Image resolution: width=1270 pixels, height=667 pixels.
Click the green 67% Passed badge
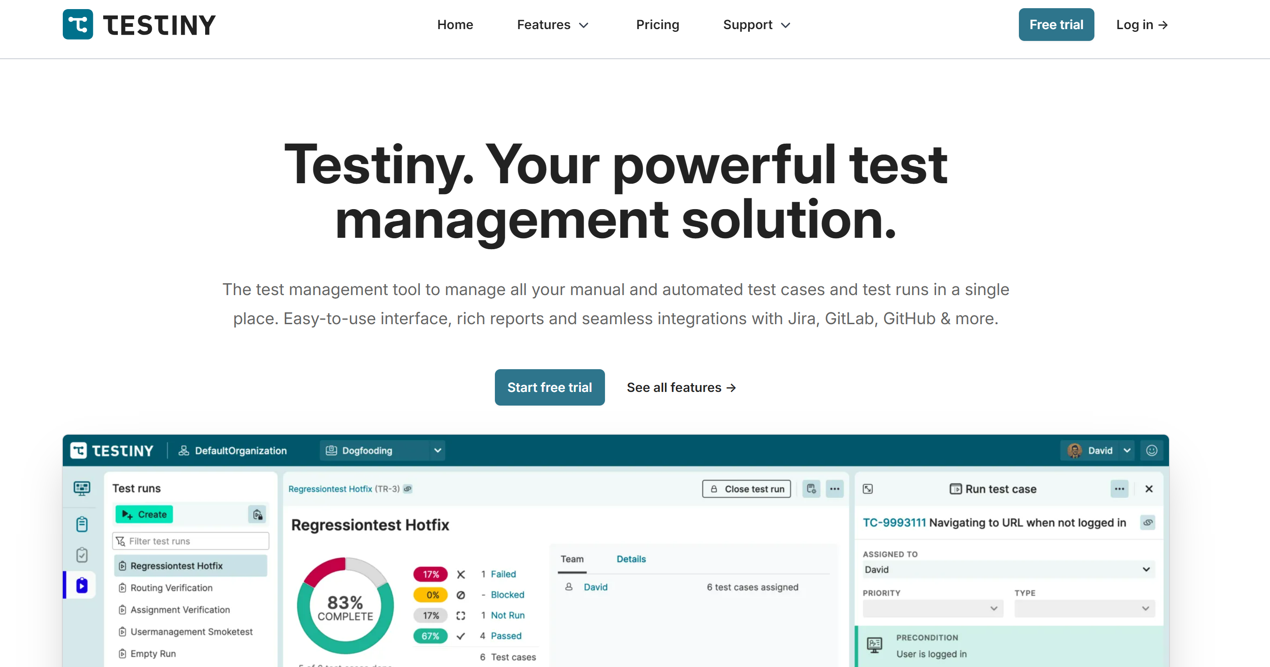coord(430,636)
